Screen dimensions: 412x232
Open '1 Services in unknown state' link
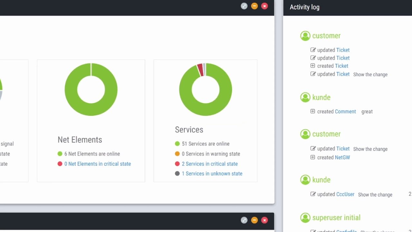[212, 173]
